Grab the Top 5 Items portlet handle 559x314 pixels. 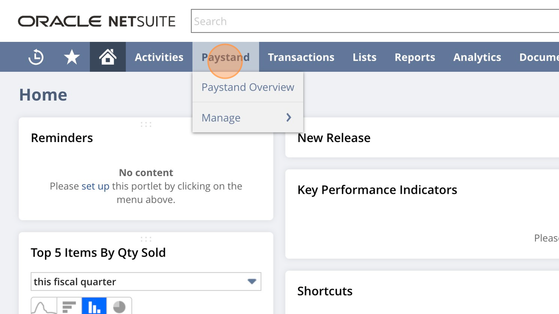[146, 239]
